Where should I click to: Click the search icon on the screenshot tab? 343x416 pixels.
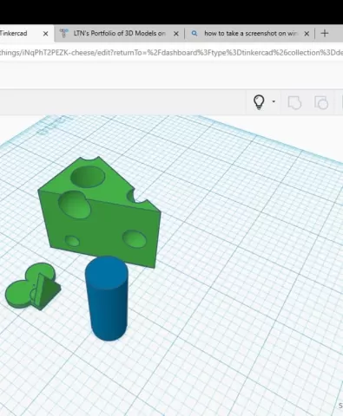click(195, 34)
